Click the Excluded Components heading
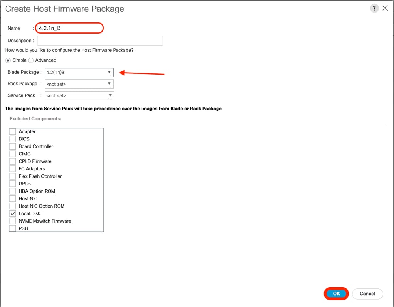Screen dimensions: 394x307 point(35,119)
